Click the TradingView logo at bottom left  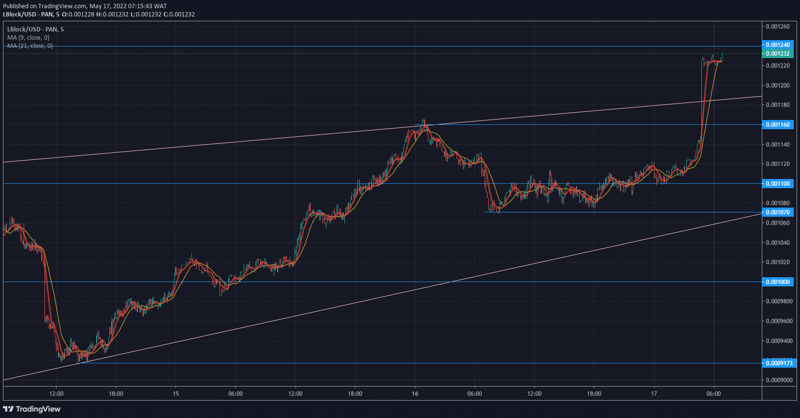32,409
